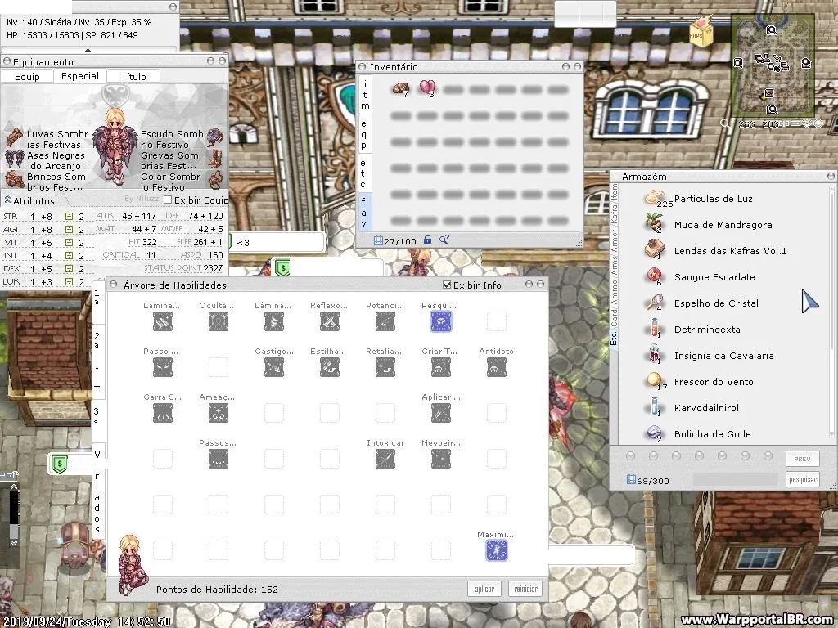
Task: Toggle the minimap round button
Action: pos(818,124)
